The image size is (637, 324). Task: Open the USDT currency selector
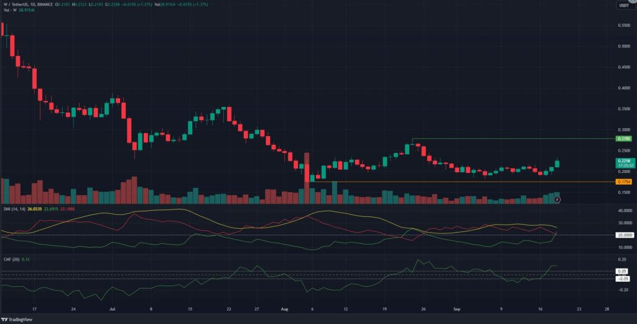click(x=623, y=5)
